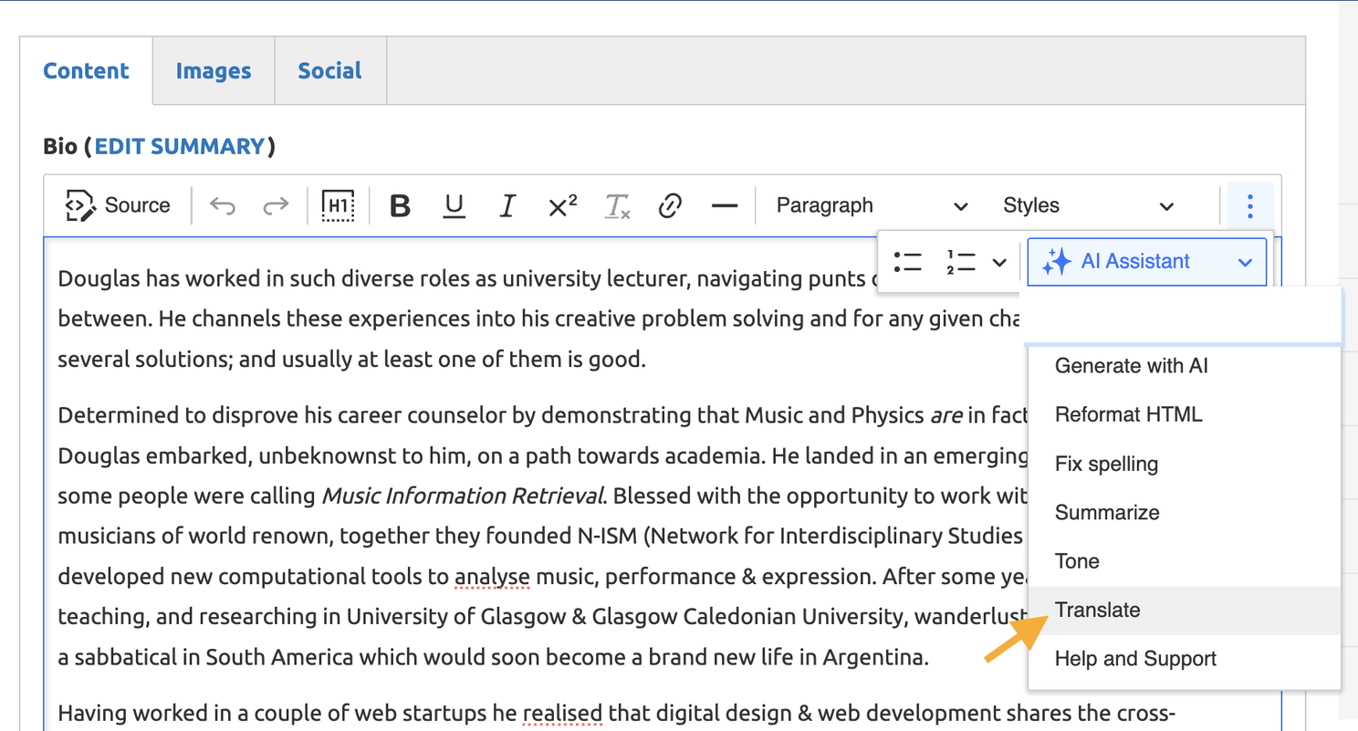Screen dimensions: 1358x731
Task: Click the Undo arrow icon
Action: (223, 205)
